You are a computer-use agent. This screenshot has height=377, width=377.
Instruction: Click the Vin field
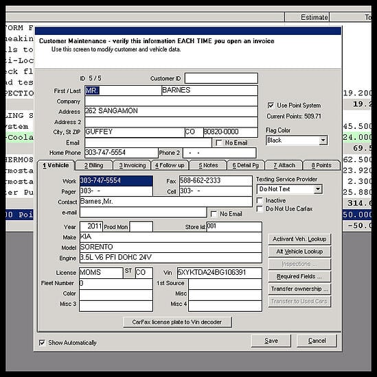pos(220,273)
